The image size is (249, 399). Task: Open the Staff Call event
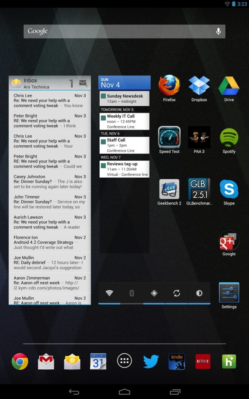[x=124, y=145]
